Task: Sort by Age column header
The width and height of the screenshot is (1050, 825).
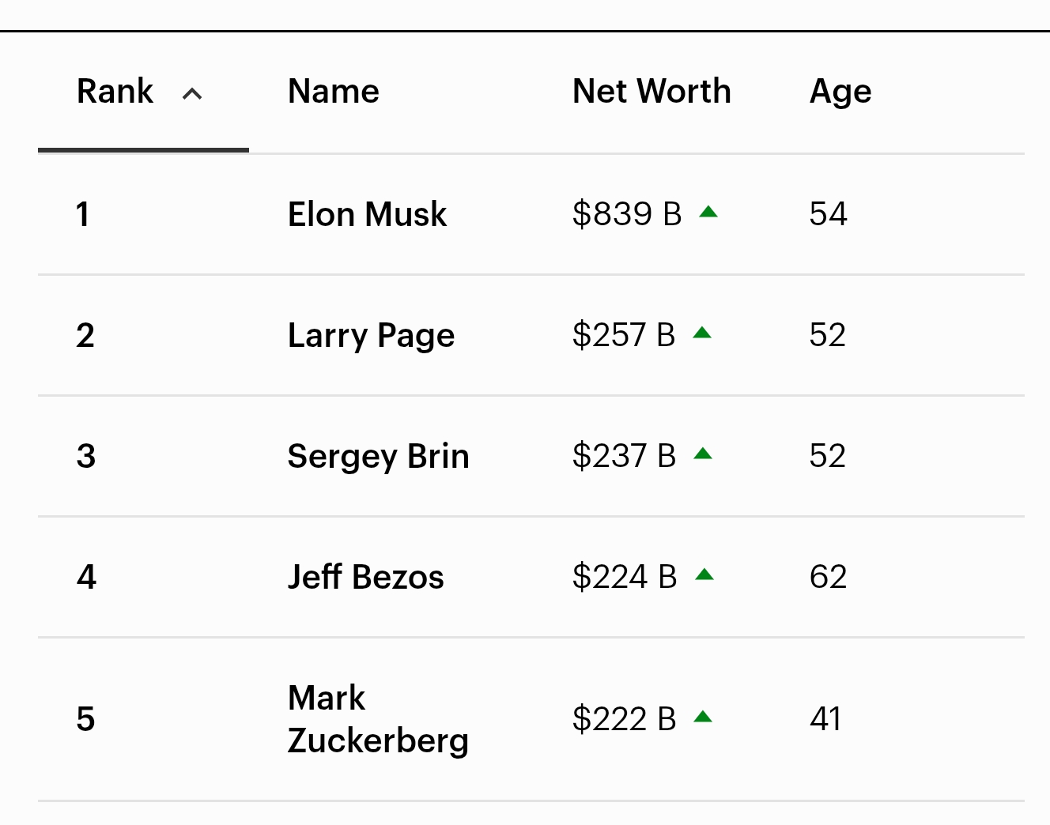Action: pos(840,92)
